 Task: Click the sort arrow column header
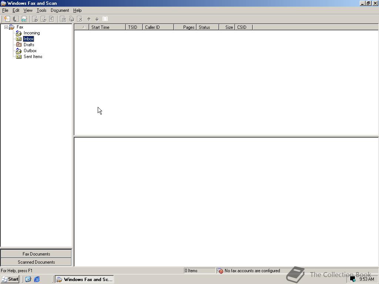82,27
